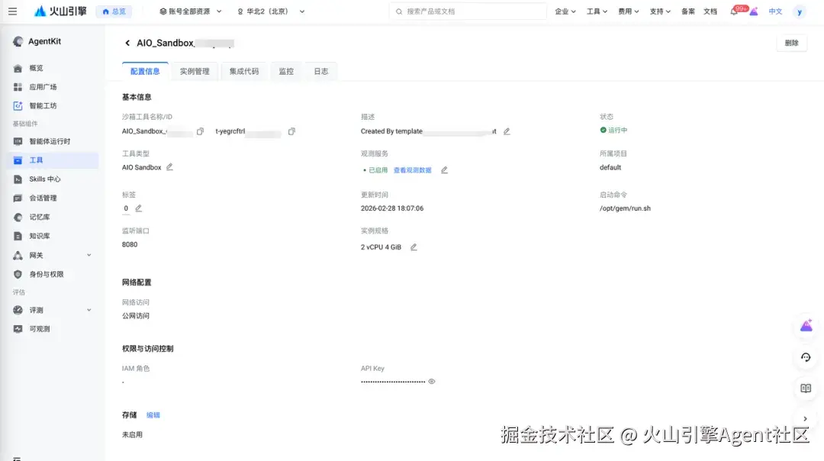Open the 华北2（北京）region selector

[271, 11]
